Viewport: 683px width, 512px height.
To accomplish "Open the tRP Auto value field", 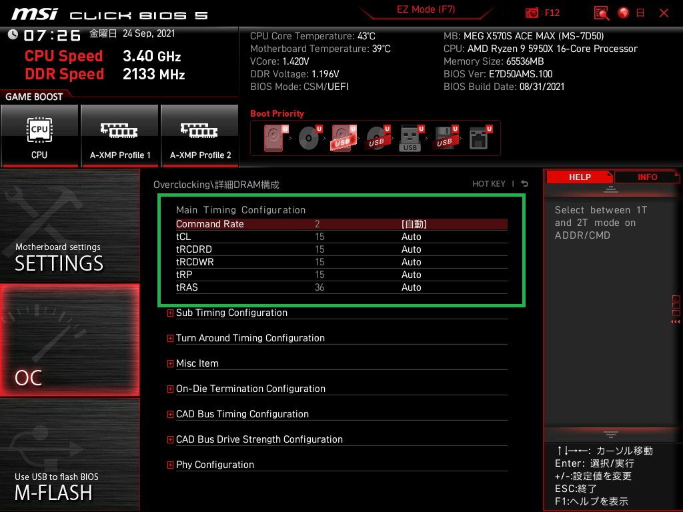I will coord(411,274).
